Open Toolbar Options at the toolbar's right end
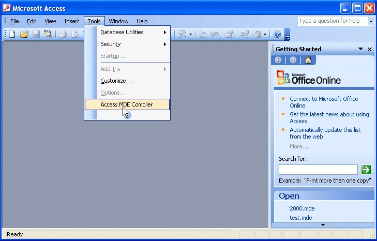This screenshot has height=241, width=377. tap(288, 35)
